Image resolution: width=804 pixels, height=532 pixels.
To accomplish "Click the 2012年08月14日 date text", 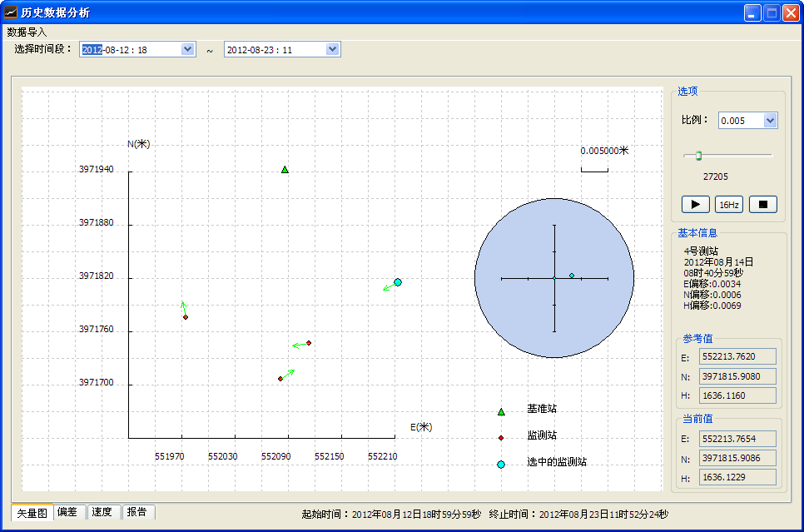I will [718, 261].
